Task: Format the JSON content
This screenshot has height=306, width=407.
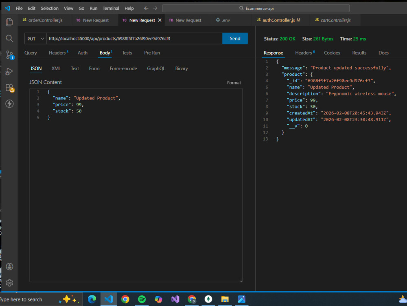Action: [x=234, y=83]
